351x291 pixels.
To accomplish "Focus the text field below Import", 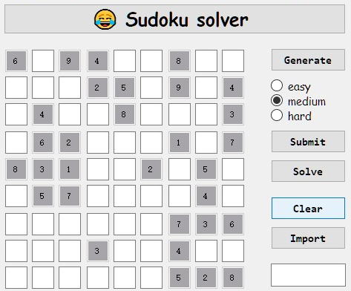I will click(x=308, y=275).
